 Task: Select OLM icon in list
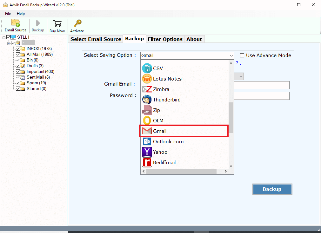tap(147, 120)
